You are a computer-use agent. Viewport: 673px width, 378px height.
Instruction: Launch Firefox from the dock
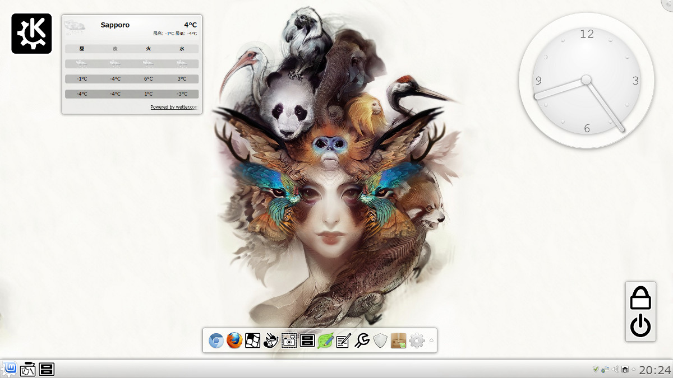click(x=234, y=340)
